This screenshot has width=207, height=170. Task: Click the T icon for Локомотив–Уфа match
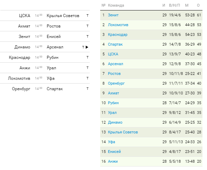(x=87, y=78)
